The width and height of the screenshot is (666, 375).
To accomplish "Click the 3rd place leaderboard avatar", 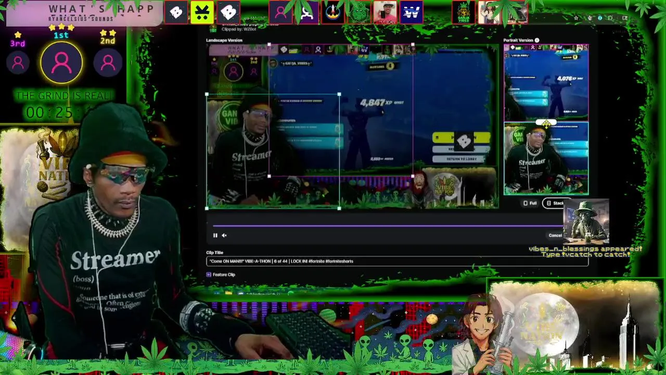I will pos(18,63).
